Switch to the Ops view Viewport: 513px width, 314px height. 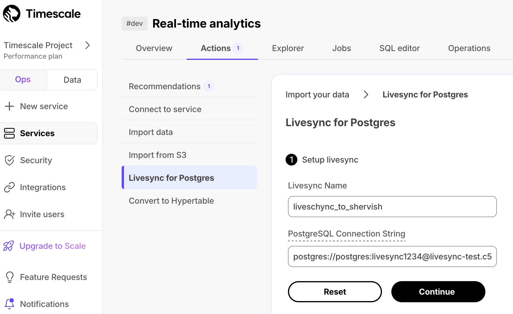(x=23, y=80)
